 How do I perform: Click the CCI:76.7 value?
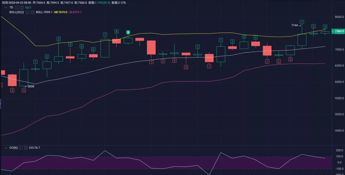click(34, 148)
